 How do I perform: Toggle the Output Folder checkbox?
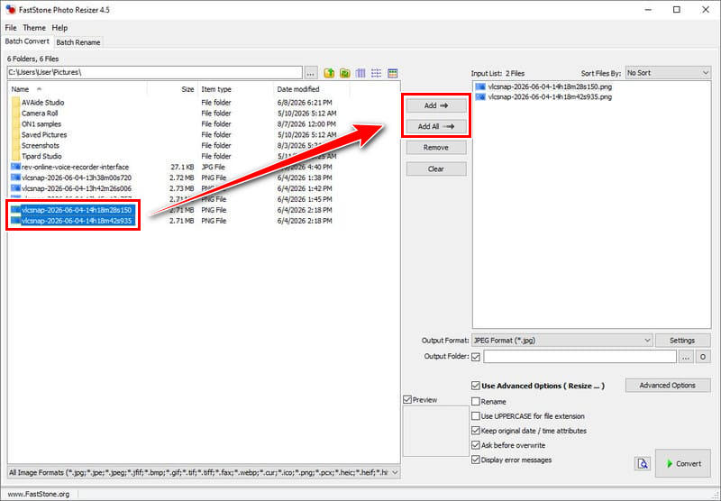tap(476, 357)
